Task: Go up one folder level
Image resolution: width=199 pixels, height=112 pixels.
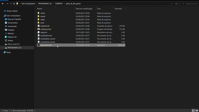Action: [14, 4]
